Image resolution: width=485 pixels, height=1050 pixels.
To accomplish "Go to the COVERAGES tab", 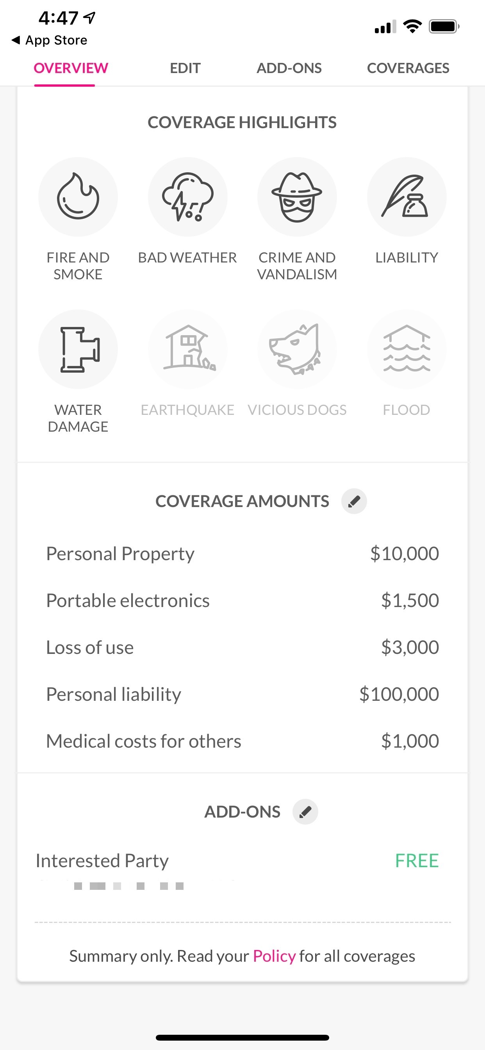I will click(x=408, y=68).
